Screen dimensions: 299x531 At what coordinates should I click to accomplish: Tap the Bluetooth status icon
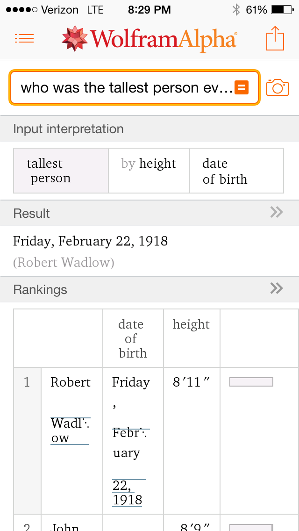[236, 9]
